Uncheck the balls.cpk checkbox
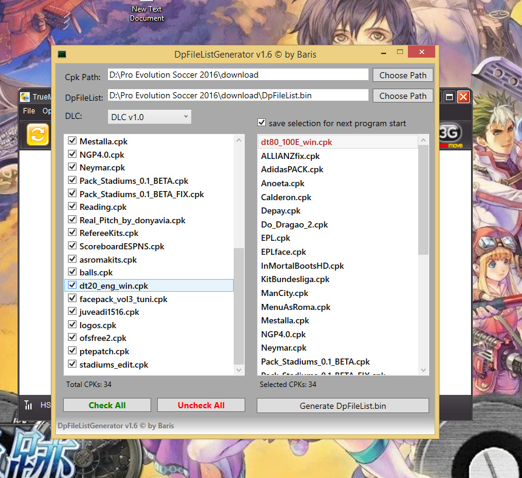This screenshot has height=478, width=522. tap(72, 272)
